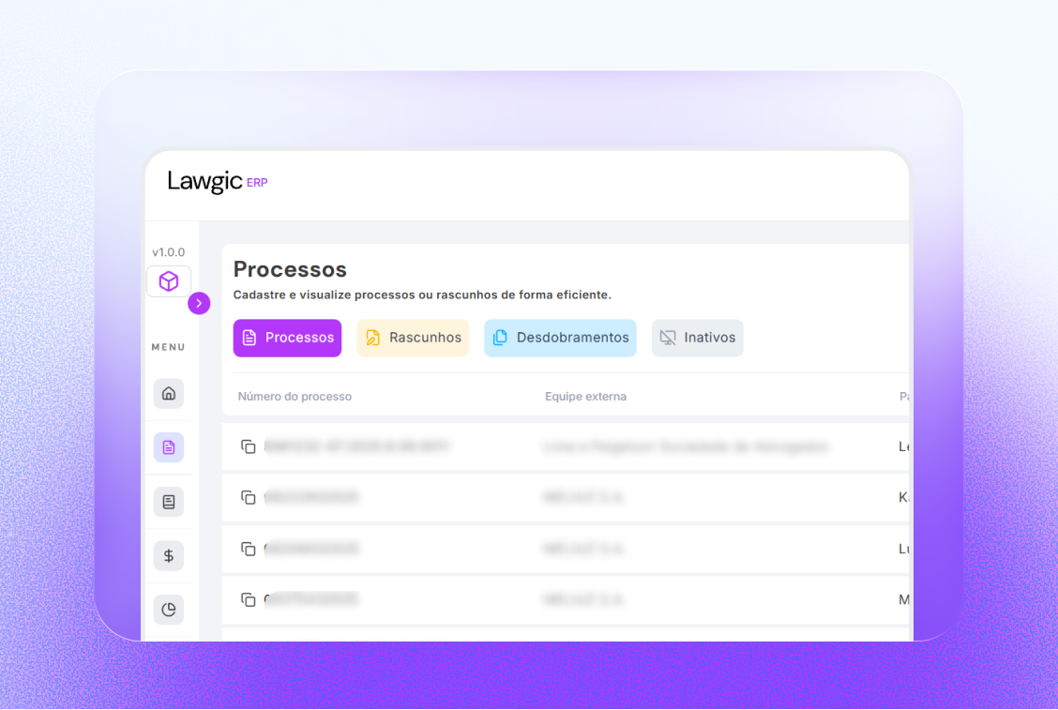Image resolution: width=1058 pixels, height=710 pixels.
Task: Copy the process number in the first row
Action: (249, 446)
